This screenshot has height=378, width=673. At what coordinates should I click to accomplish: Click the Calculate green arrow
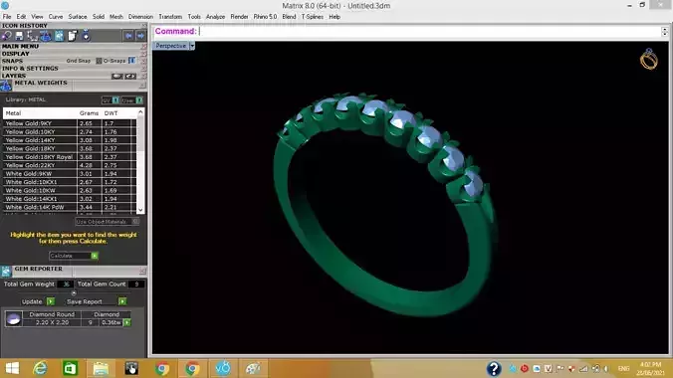[95, 256]
